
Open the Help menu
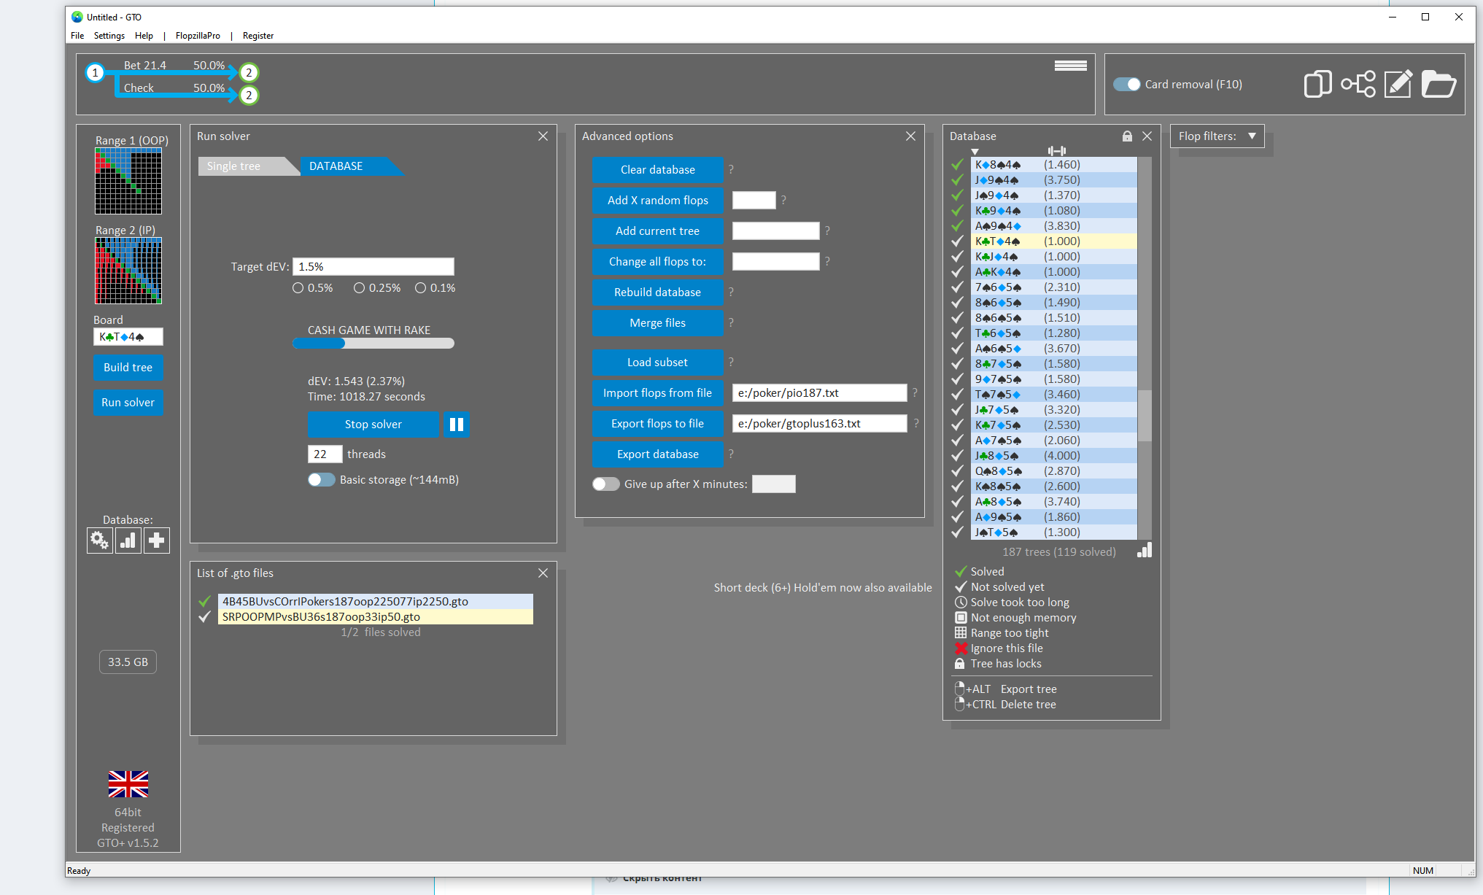click(x=144, y=36)
